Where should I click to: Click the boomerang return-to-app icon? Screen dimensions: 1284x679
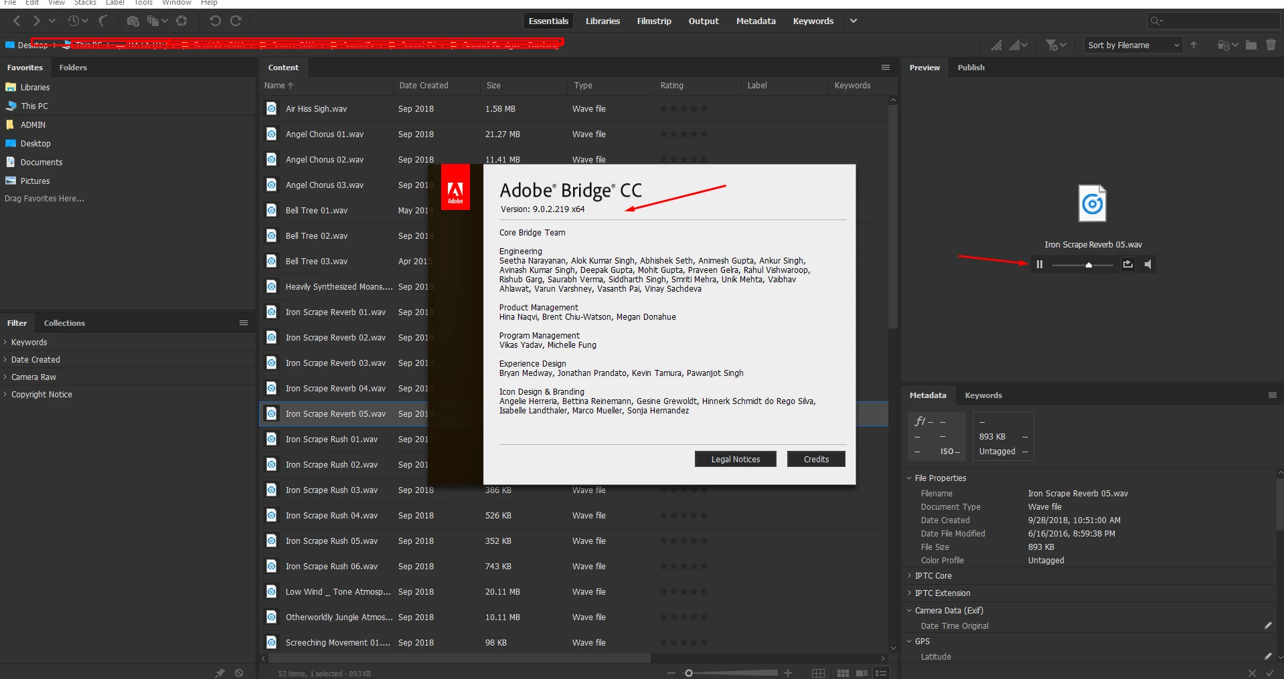(103, 21)
